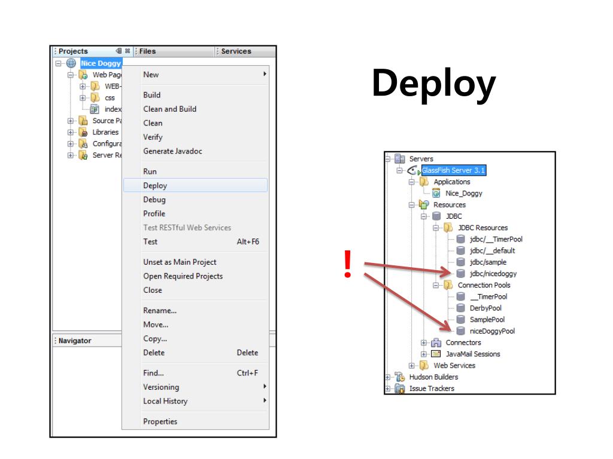Choose Unset as Main Project
The width and height of the screenshot is (613, 459).
click(x=196, y=262)
